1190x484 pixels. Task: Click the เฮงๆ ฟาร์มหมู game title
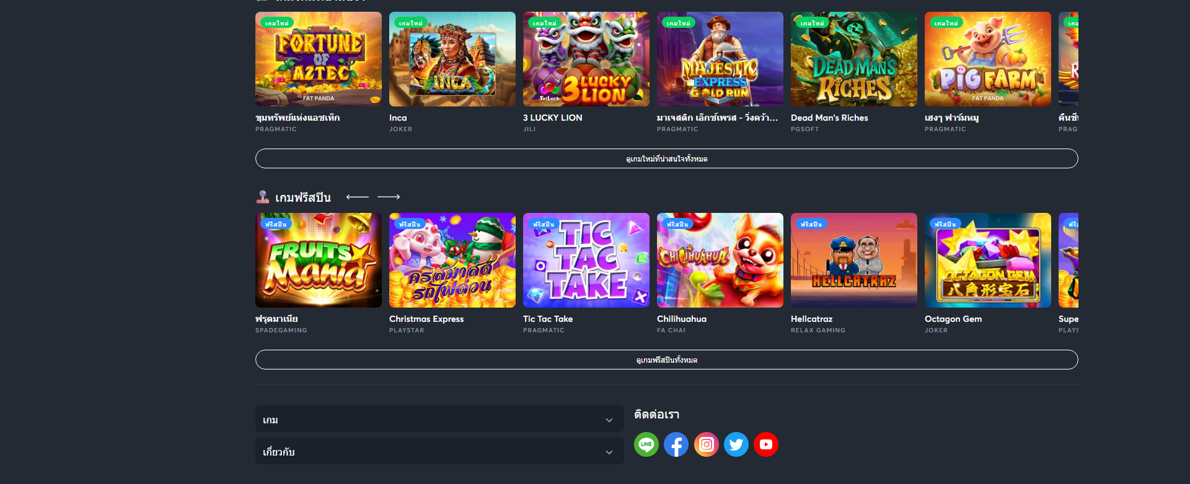click(x=952, y=118)
